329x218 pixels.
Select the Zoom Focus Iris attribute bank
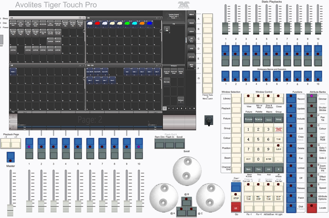click(x=312, y=168)
